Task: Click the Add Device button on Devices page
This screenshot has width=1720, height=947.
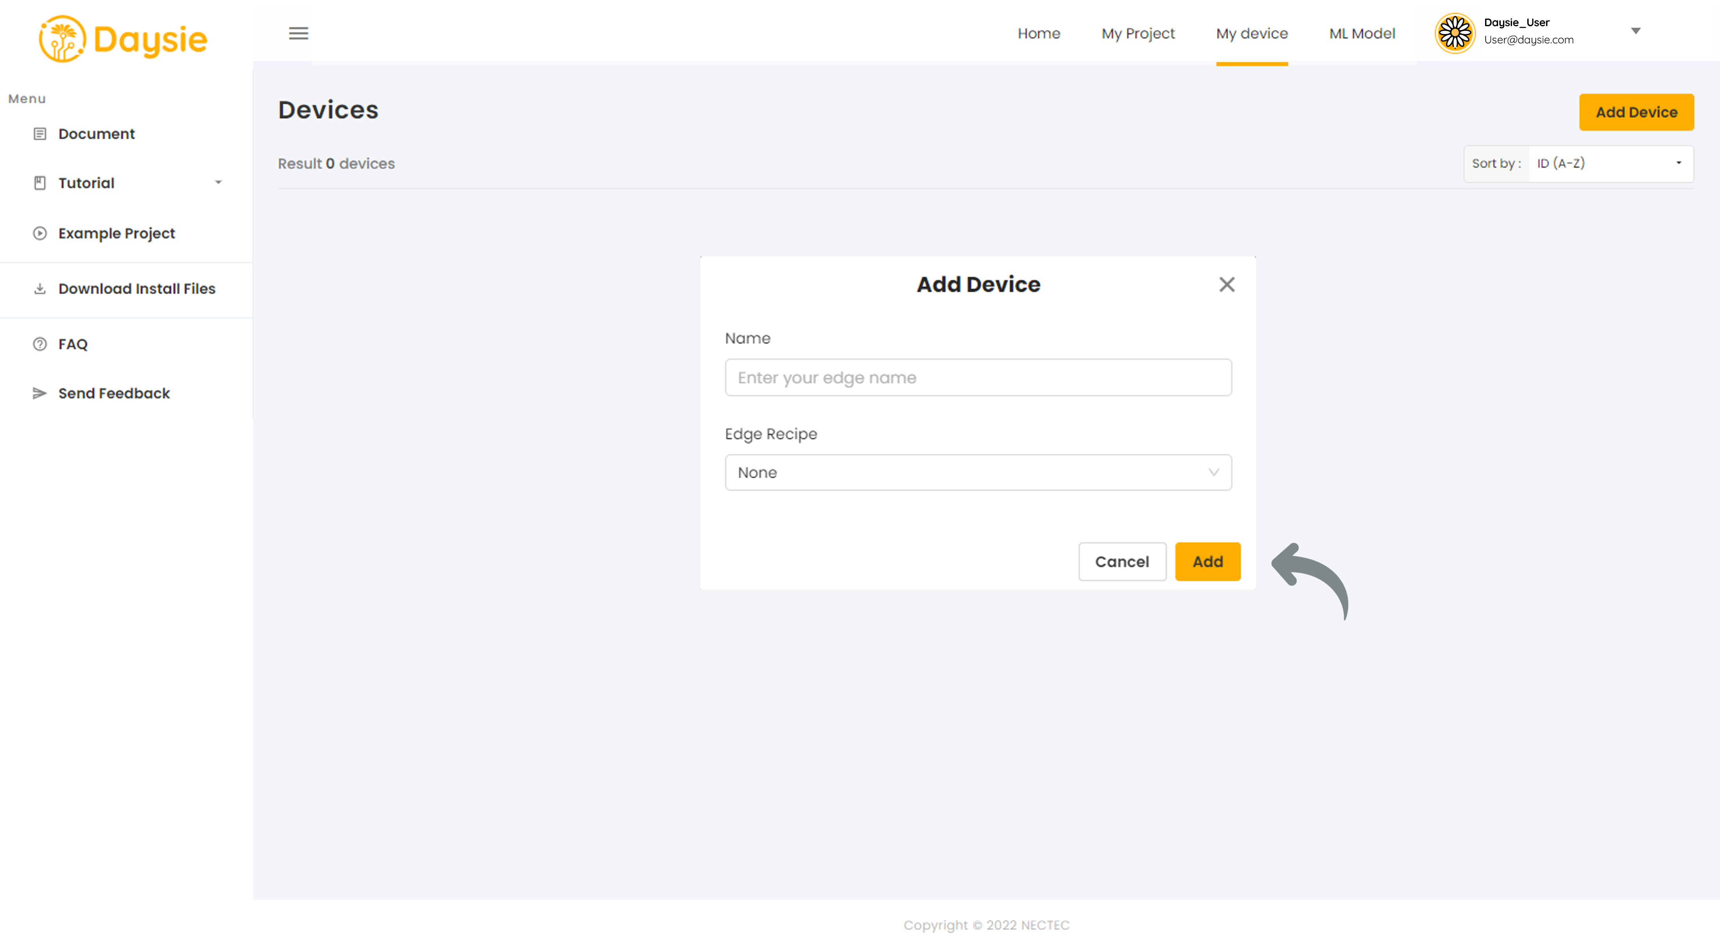Action: click(1636, 112)
